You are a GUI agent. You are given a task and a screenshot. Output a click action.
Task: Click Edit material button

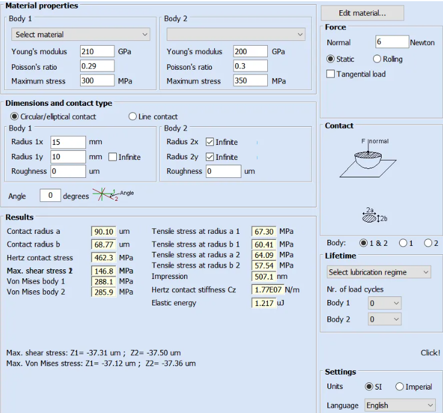point(362,13)
